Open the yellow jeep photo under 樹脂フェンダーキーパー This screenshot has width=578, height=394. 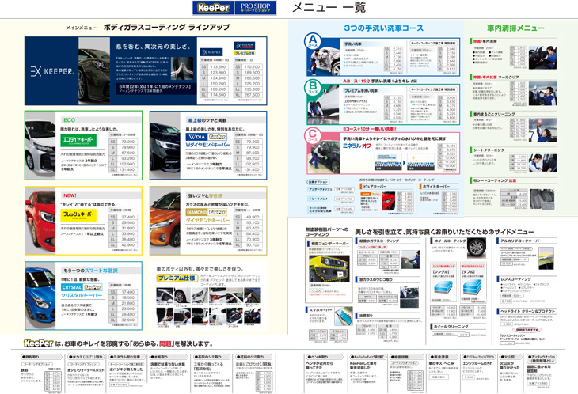(x=328, y=268)
